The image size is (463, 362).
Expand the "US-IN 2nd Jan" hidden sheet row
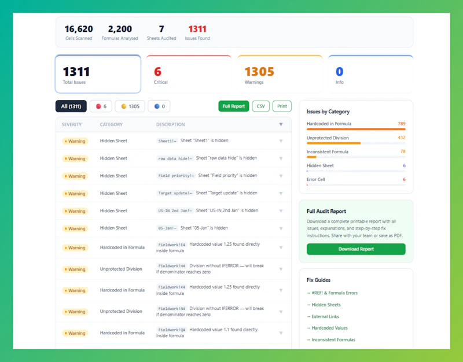tap(281, 211)
